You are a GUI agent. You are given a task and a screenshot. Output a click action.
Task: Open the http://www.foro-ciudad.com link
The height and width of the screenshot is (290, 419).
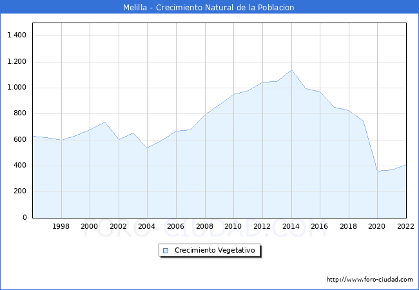click(370, 280)
